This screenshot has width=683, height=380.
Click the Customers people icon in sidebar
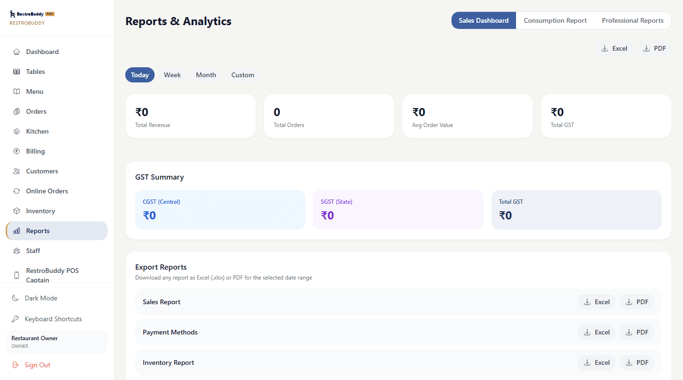(x=17, y=171)
